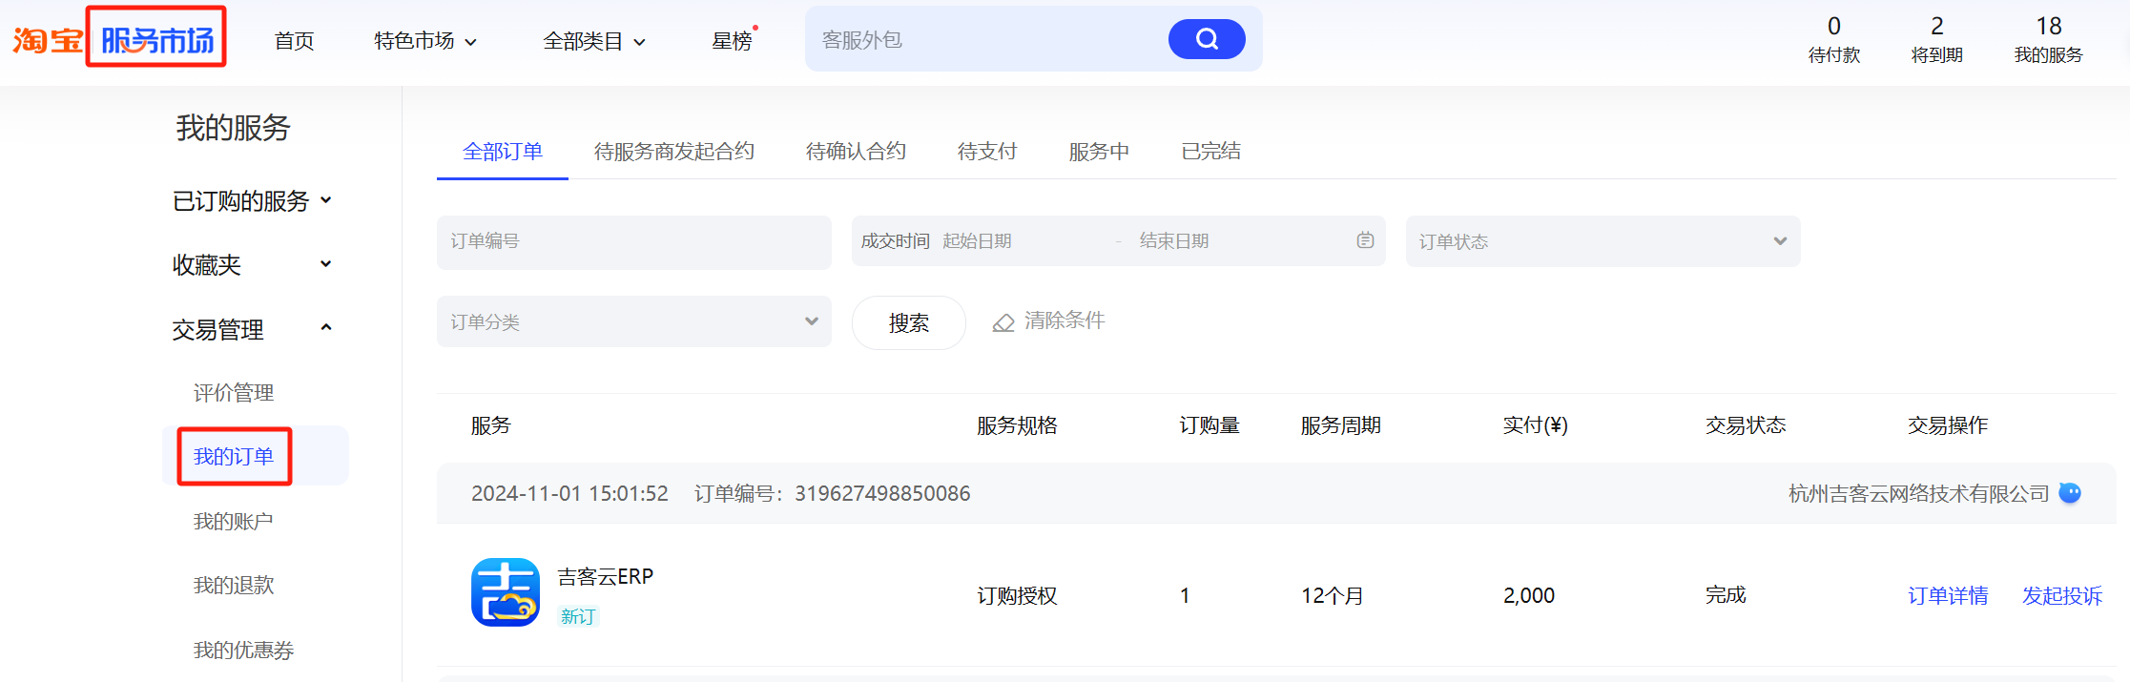
Task: Click the 交易操作 column header
Action: pyautogui.click(x=1948, y=425)
